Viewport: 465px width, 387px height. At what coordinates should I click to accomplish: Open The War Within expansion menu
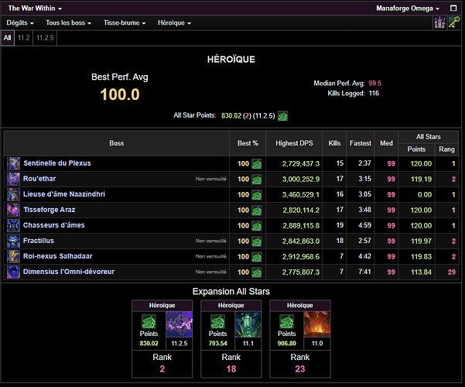point(39,8)
